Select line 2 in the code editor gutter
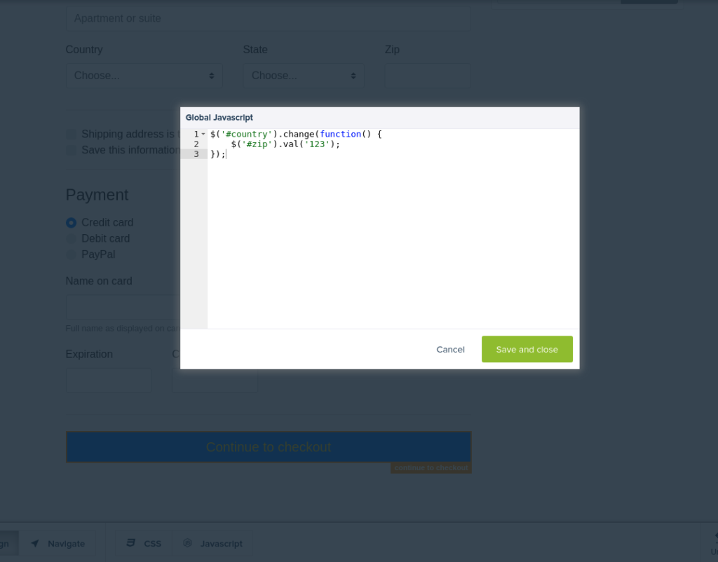718x562 pixels. tap(196, 144)
